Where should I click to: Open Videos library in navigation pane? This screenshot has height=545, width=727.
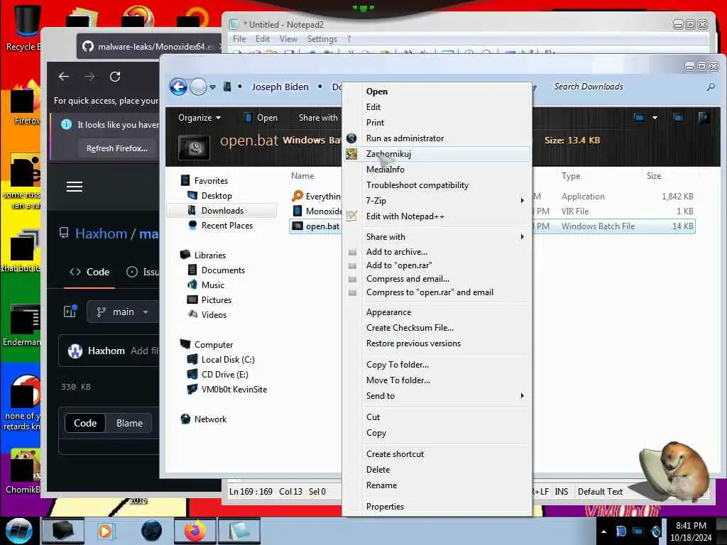pos(214,314)
